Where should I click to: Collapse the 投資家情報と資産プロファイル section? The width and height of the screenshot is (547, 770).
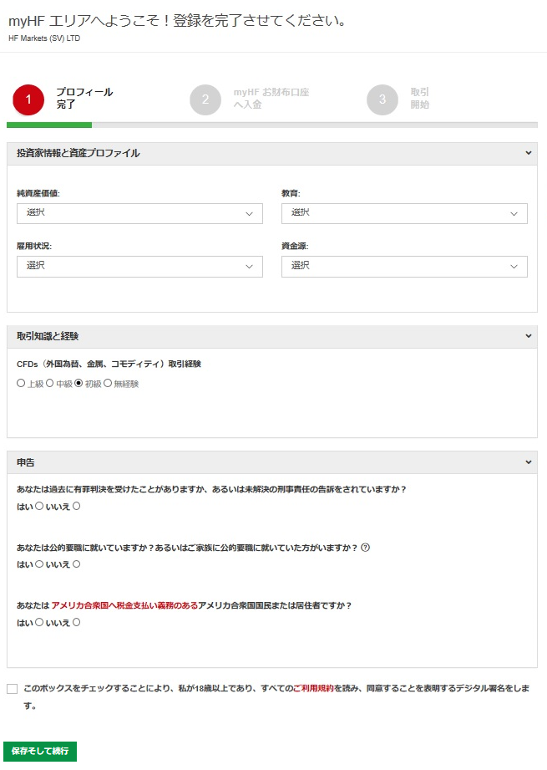[528, 153]
